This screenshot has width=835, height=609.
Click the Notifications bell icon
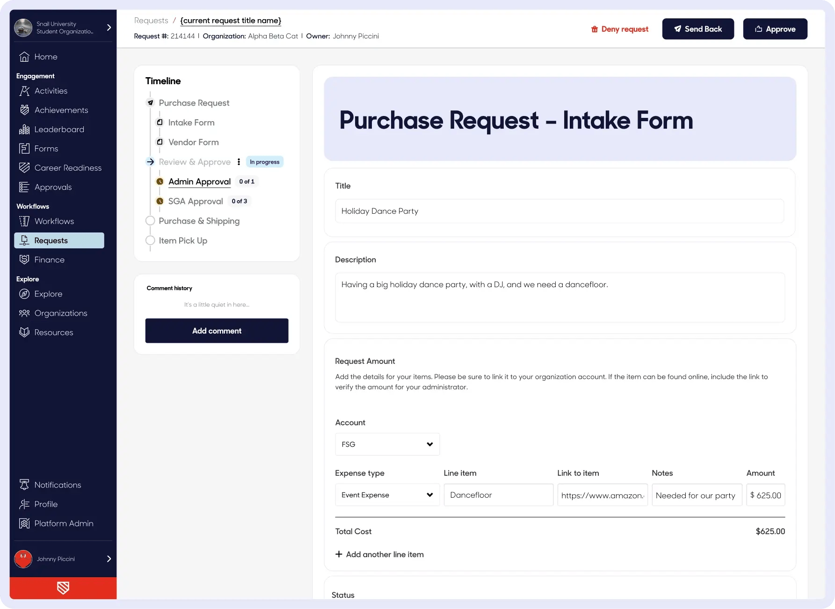[x=24, y=485]
